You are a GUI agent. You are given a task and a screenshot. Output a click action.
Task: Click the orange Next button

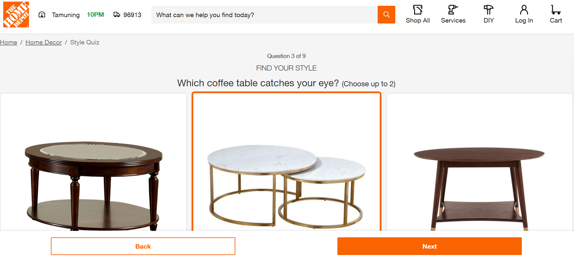click(429, 246)
